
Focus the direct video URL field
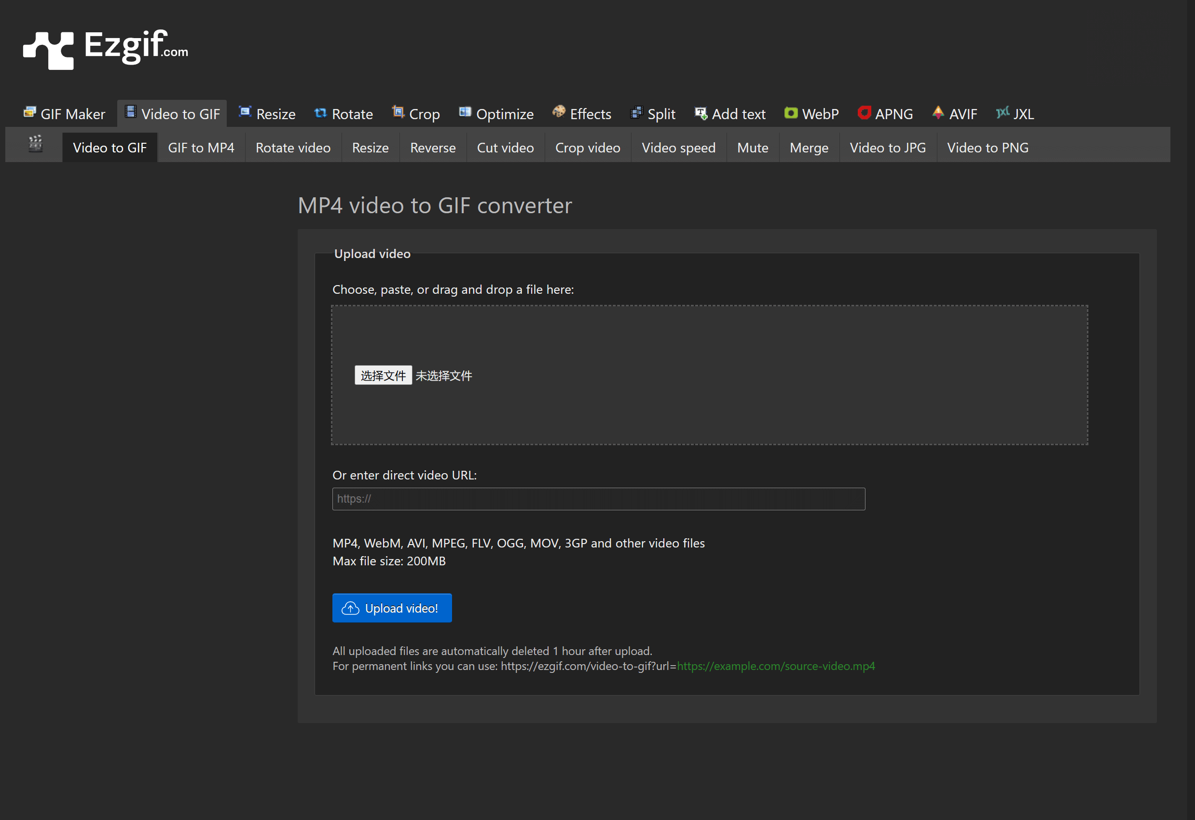(x=599, y=499)
